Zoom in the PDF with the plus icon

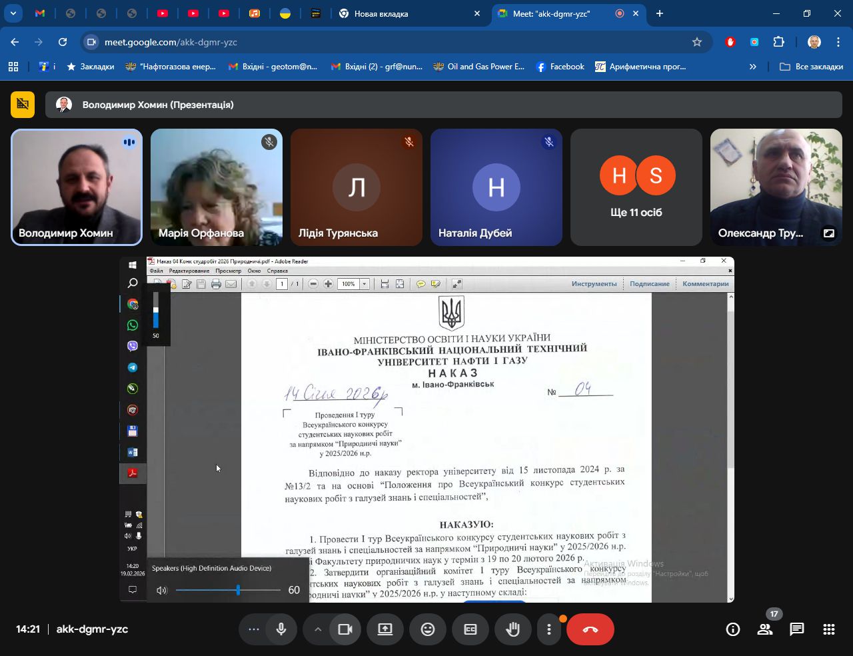(x=328, y=283)
